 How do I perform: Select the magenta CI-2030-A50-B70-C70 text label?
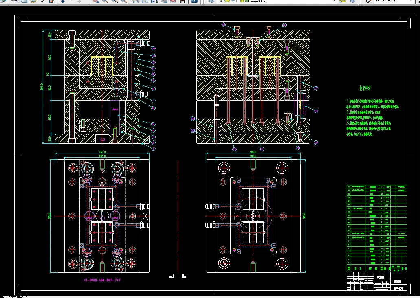coord(102,280)
